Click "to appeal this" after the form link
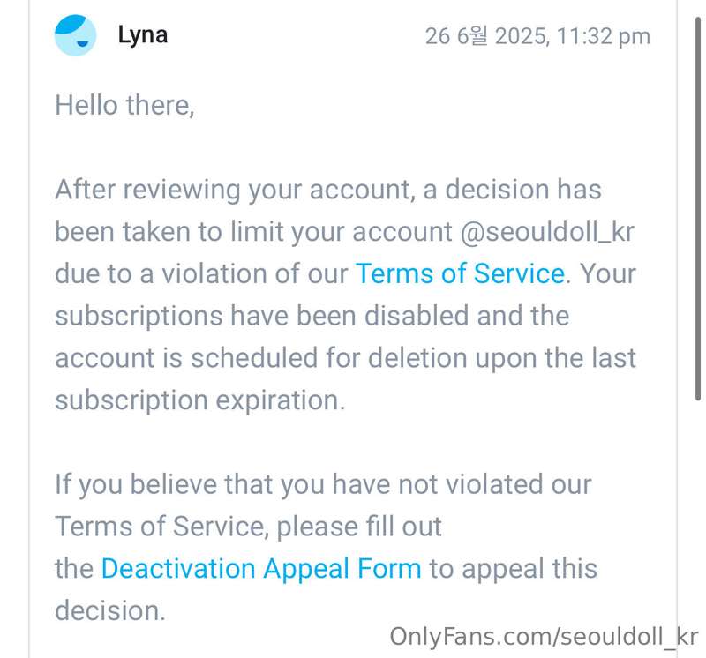The image size is (706, 658). click(x=514, y=568)
